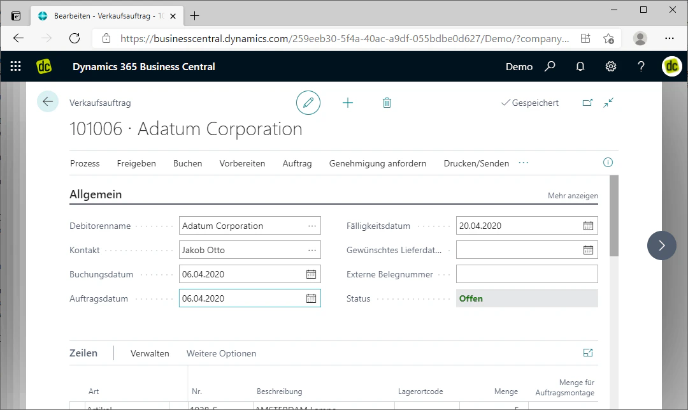View site info lock icon
Image resolution: width=688 pixels, height=410 pixels.
pos(106,38)
